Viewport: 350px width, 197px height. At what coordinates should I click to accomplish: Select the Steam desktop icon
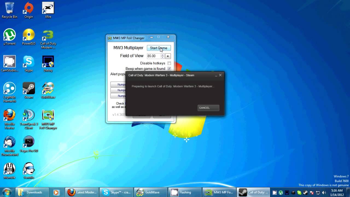(x=28, y=91)
